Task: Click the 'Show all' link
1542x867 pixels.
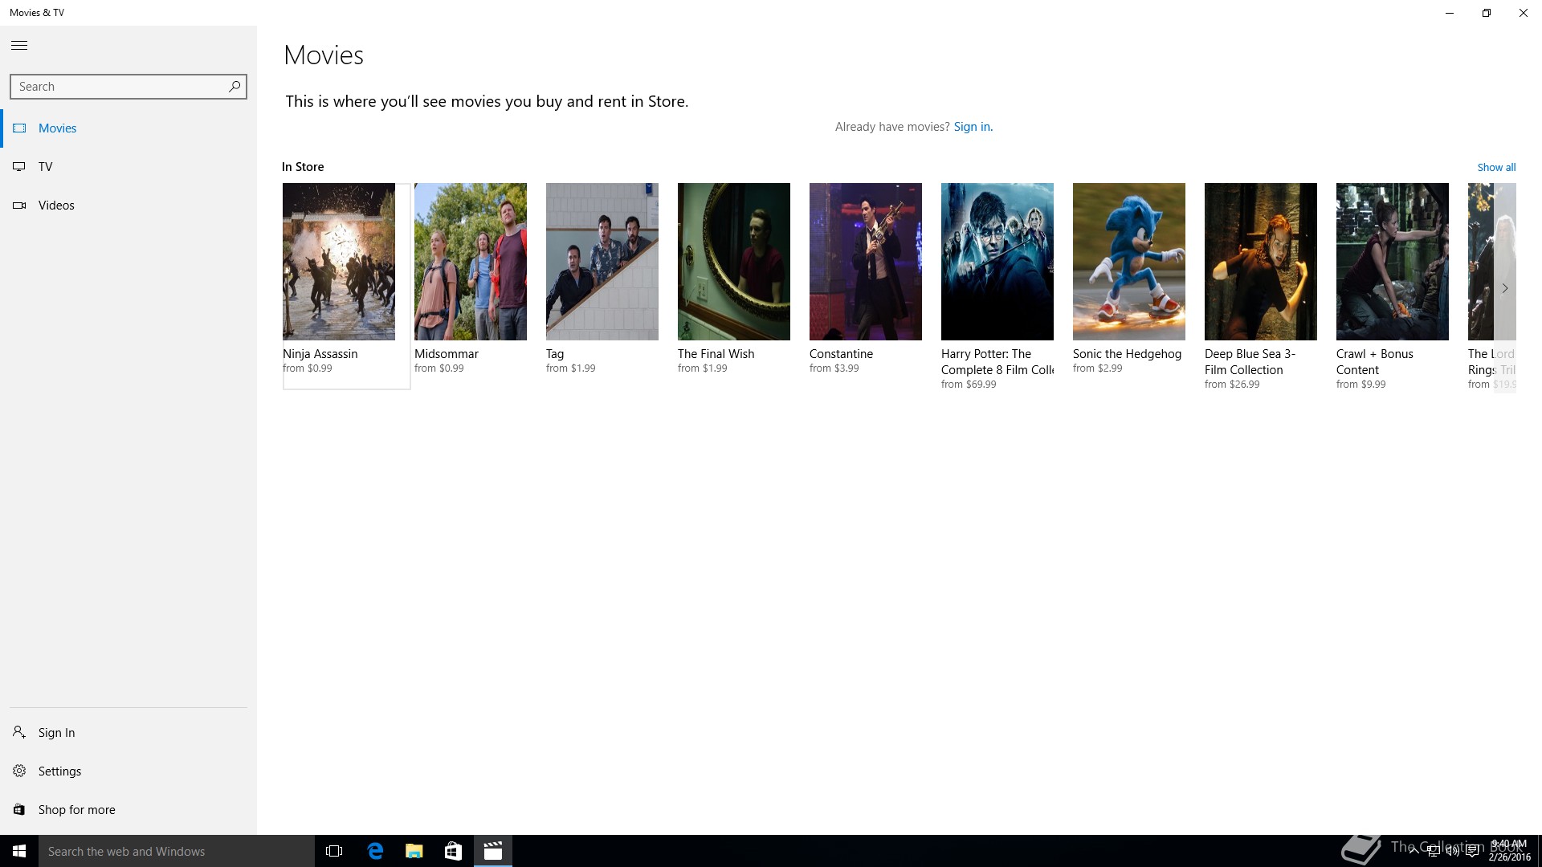Action: [x=1496, y=168]
